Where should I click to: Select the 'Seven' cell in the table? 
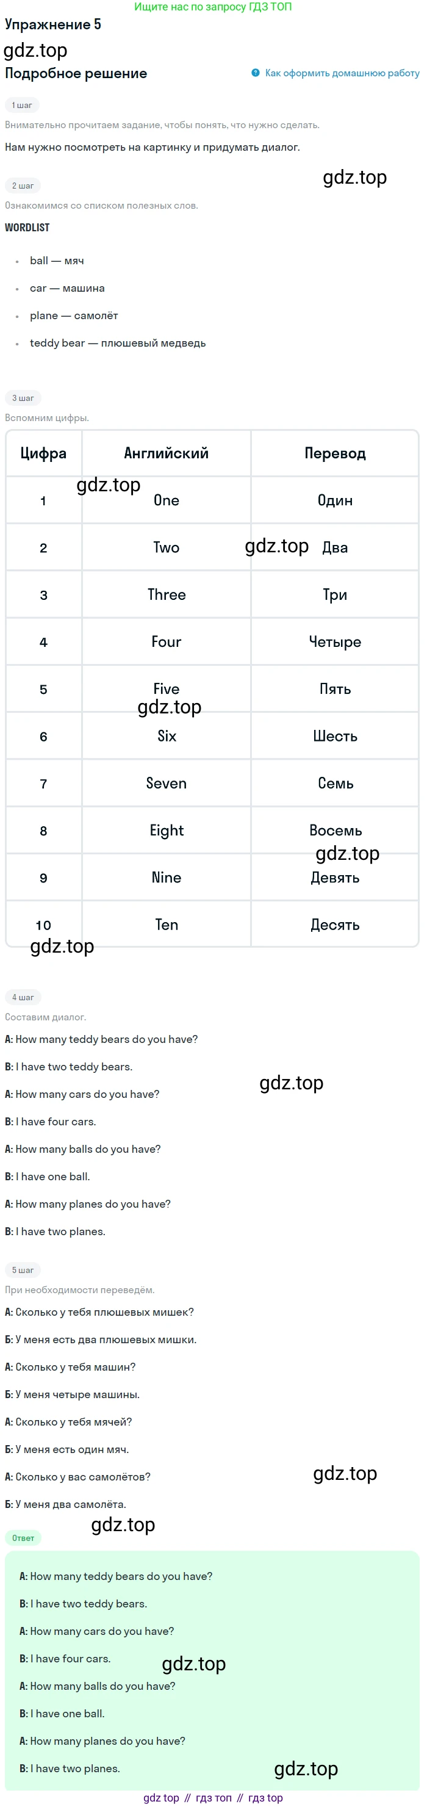pos(166,784)
